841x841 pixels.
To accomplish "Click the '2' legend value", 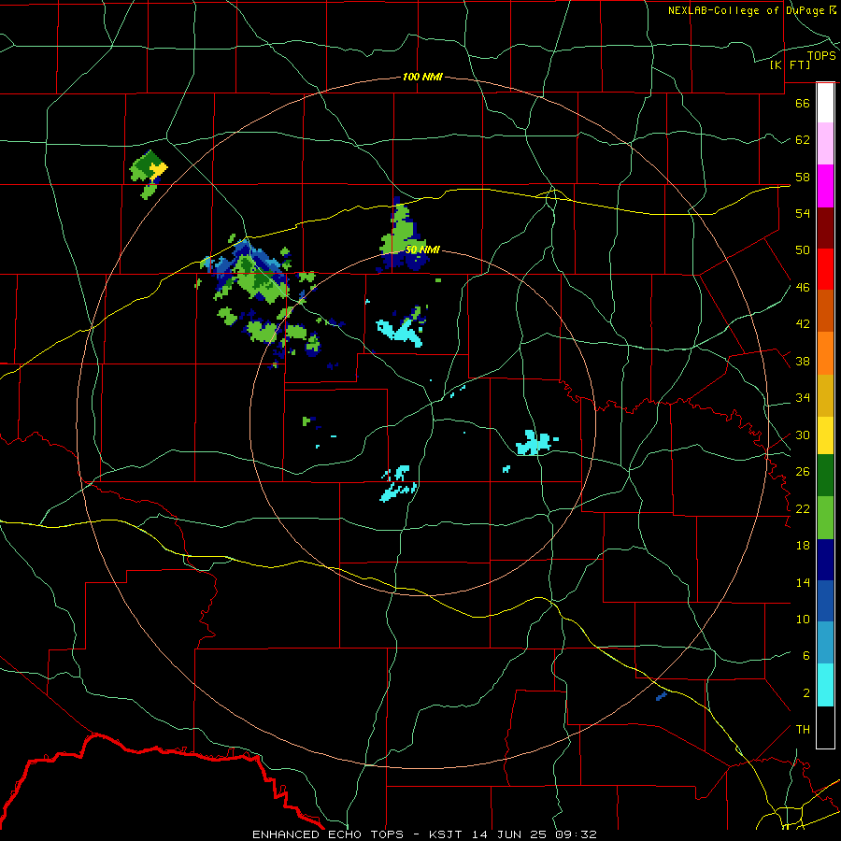I will [806, 693].
